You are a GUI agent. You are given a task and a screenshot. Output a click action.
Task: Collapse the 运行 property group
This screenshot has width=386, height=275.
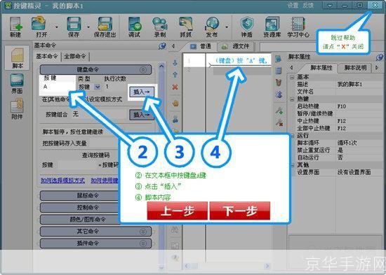(292, 136)
